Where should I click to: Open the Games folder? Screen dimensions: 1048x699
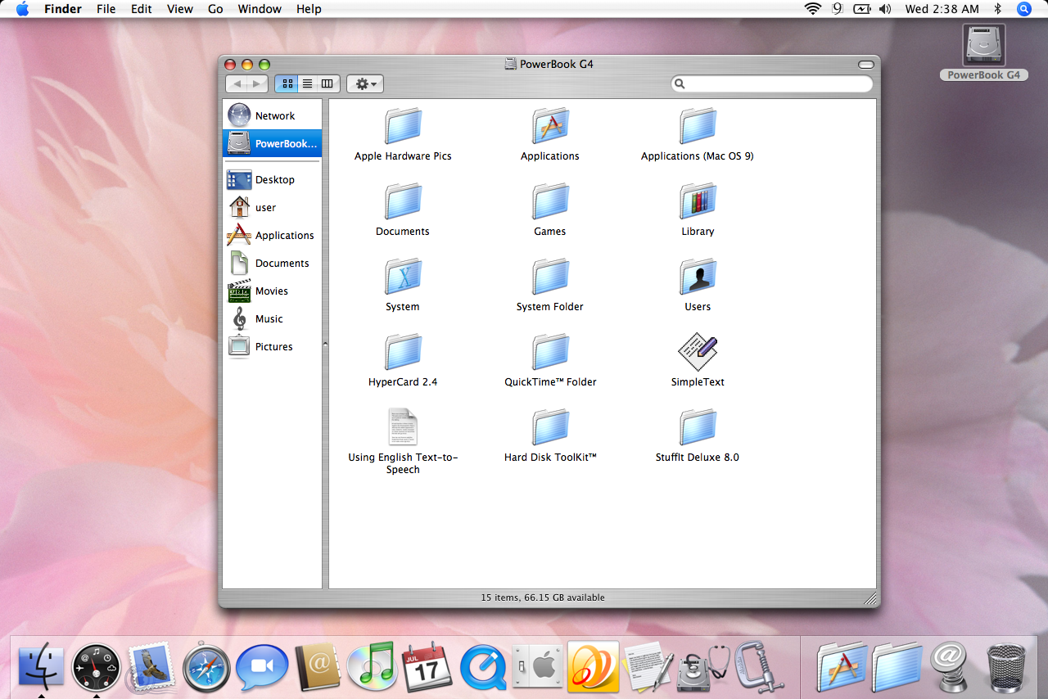[550, 201]
